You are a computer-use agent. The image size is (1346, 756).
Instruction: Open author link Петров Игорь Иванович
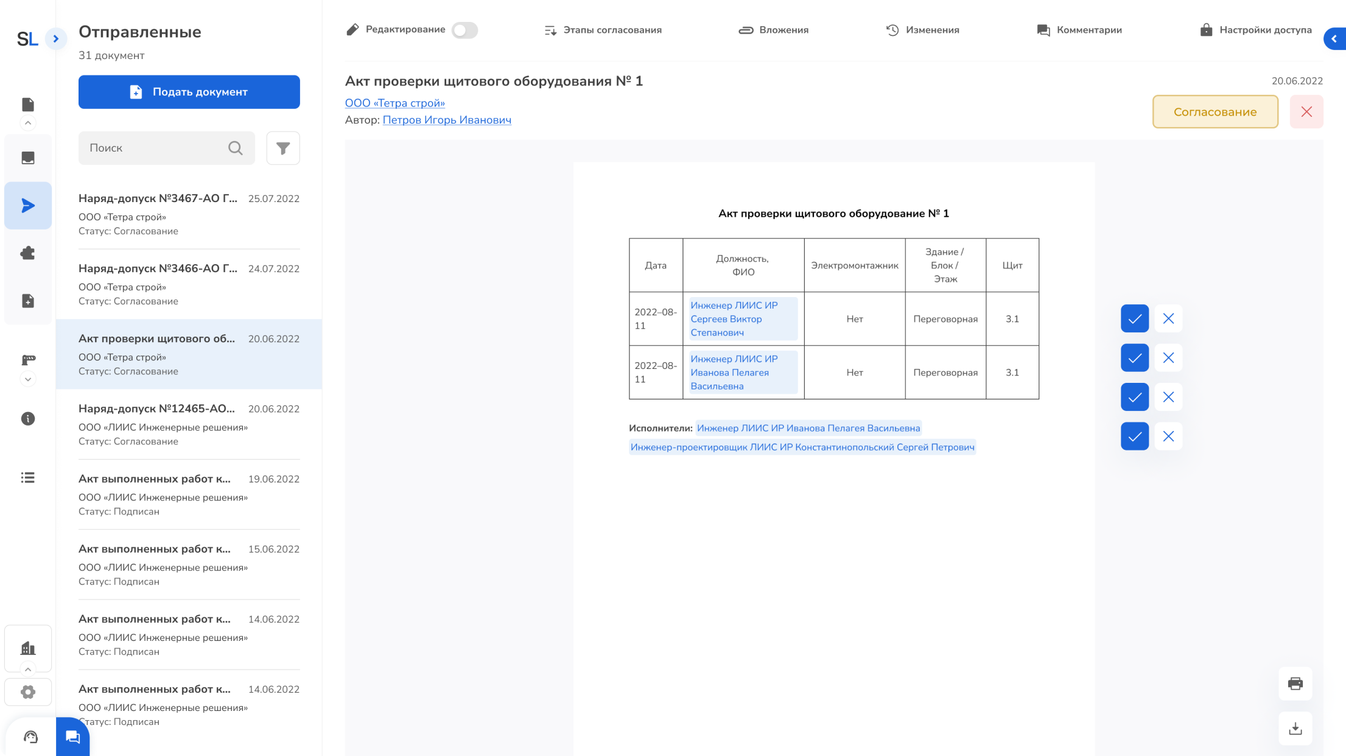(447, 120)
